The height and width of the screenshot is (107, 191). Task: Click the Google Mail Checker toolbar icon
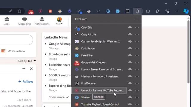click(31, 12)
